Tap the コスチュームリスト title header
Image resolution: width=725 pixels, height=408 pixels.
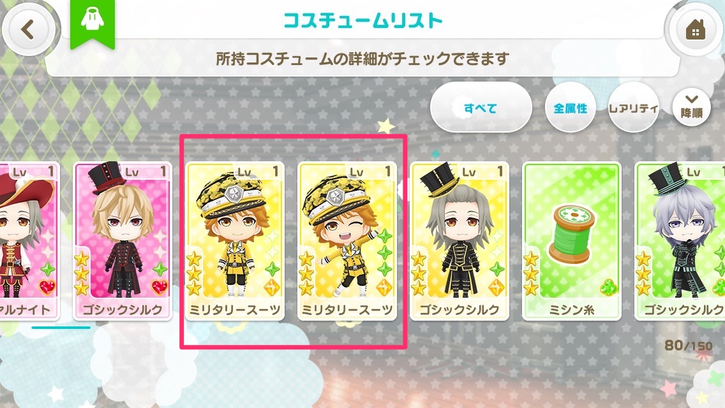click(363, 20)
